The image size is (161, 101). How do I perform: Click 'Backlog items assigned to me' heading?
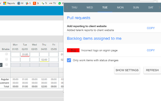click(94, 38)
